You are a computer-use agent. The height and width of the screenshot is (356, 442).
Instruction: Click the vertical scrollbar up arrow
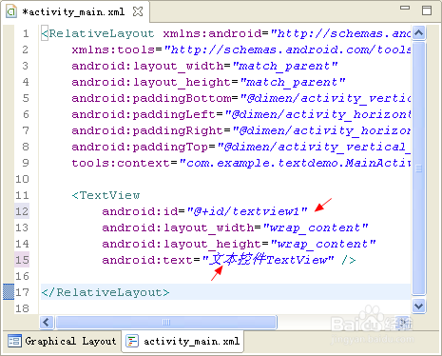point(419,32)
